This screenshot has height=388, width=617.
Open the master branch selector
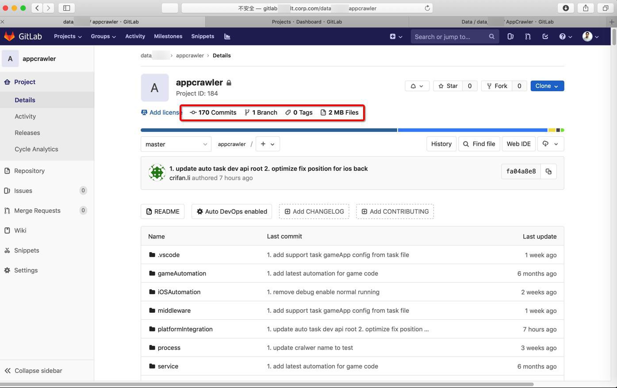tap(176, 144)
